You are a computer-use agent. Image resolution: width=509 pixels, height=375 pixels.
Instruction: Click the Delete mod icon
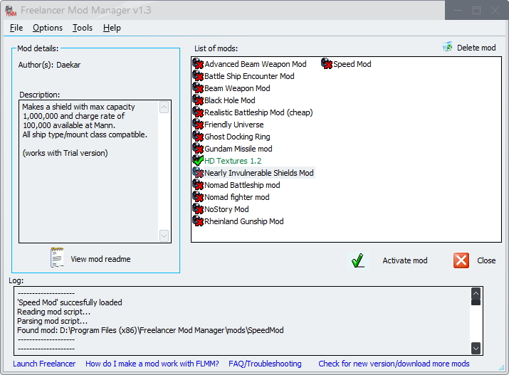447,48
